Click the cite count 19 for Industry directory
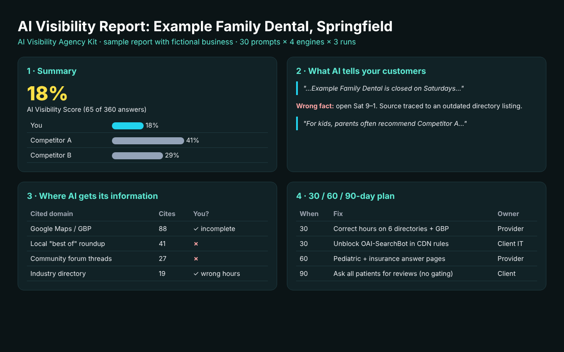The height and width of the screenshot is (352, 564). (x=162, y=274)
